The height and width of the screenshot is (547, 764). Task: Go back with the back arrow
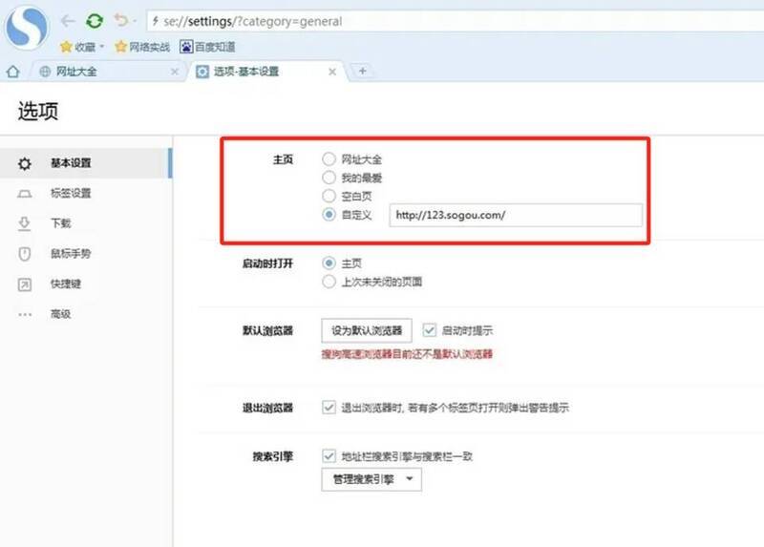tap(67, 20)
